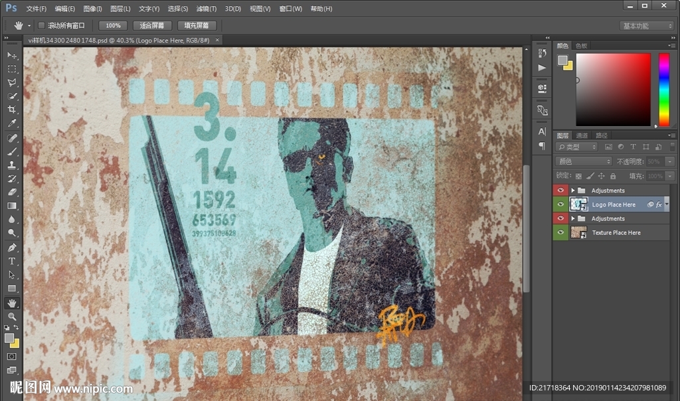Toggle lock position
This screenshot has width=680, height=401.
tap(602, 176)
